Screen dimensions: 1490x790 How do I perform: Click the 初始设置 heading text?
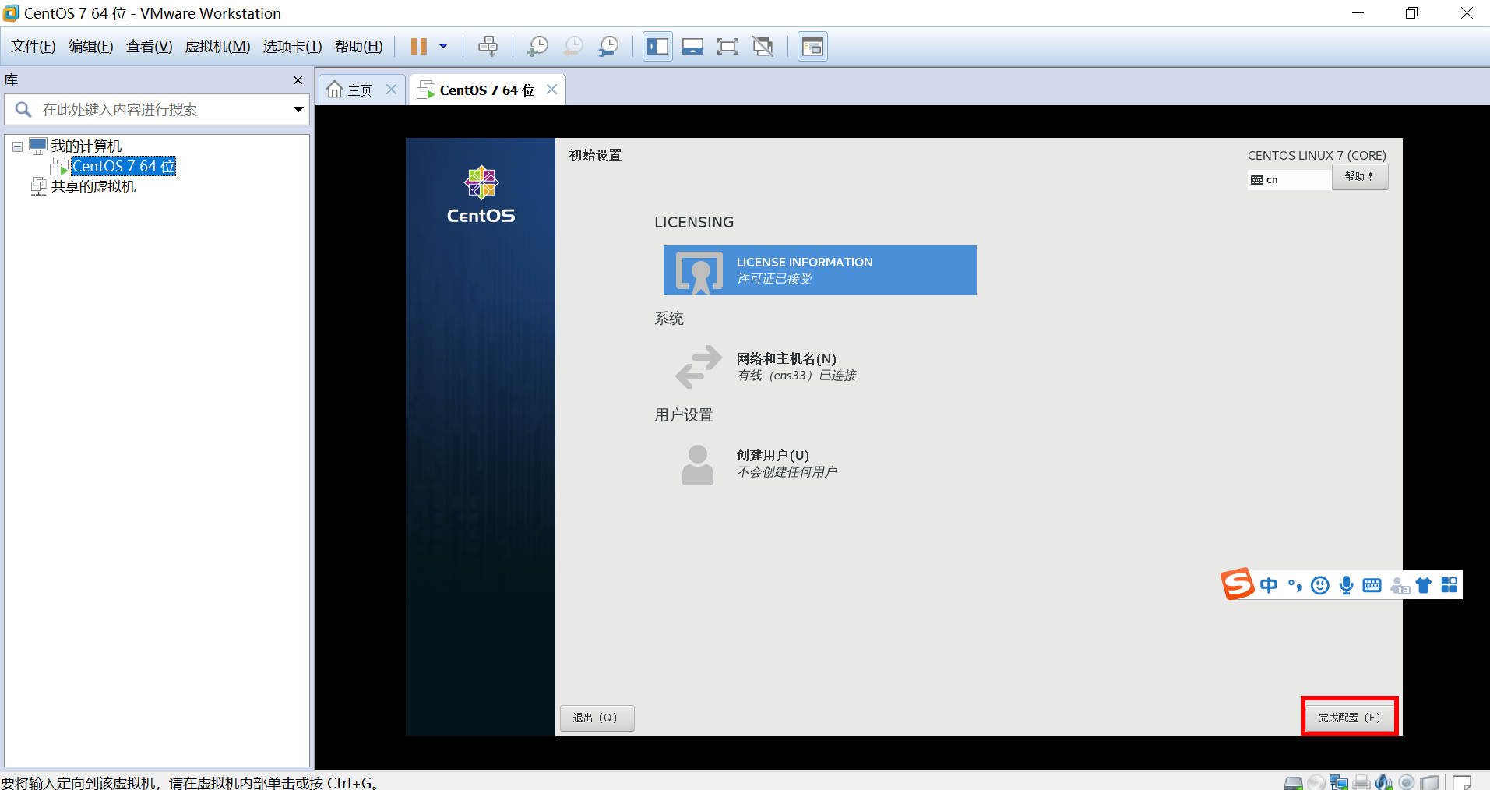[596, 156]
